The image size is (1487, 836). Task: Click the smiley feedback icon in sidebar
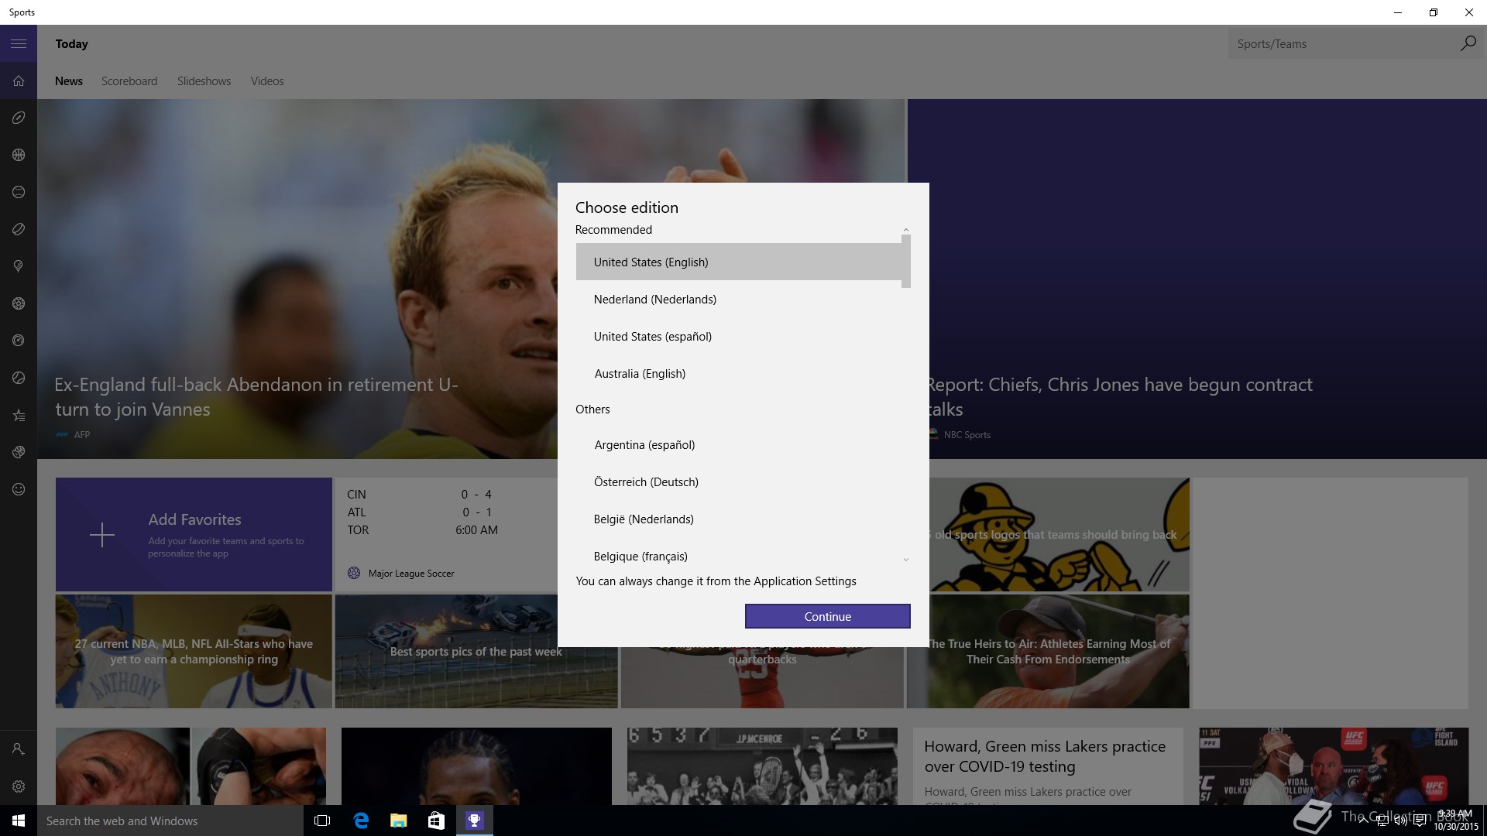pos(19,489)
